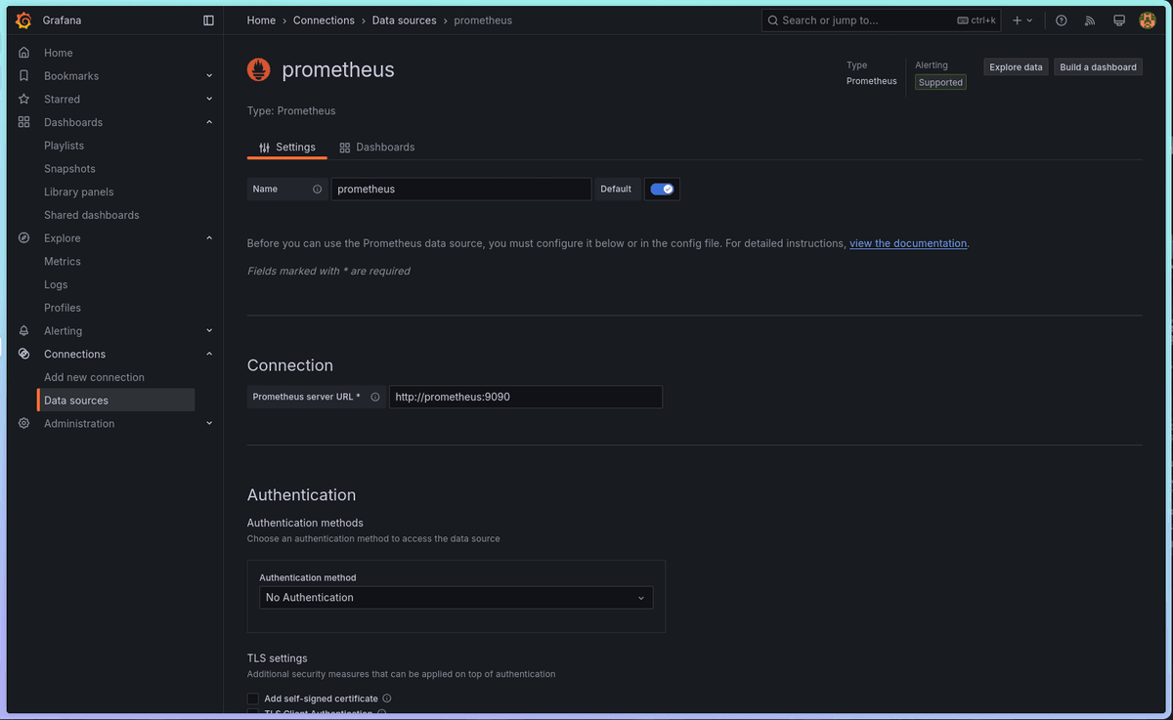Expand the Administration section chevron

[x=209, y=423]
